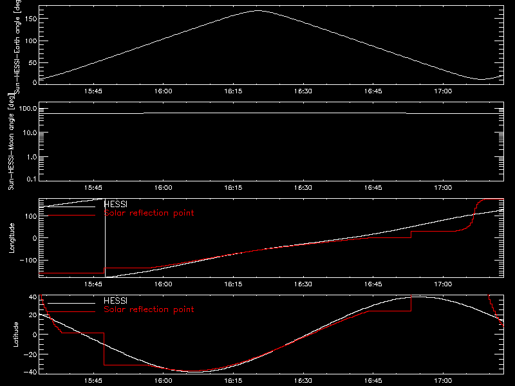Pick 15:45 label under the Moon angle plot
Screen dimensions: 515x386
pyautogui.click(x=93, y=188)
